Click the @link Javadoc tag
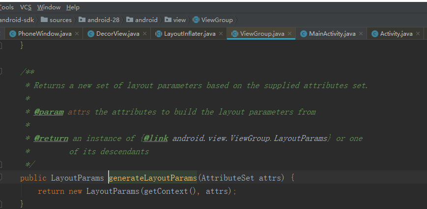427x209 pixels. coord(156,139)
